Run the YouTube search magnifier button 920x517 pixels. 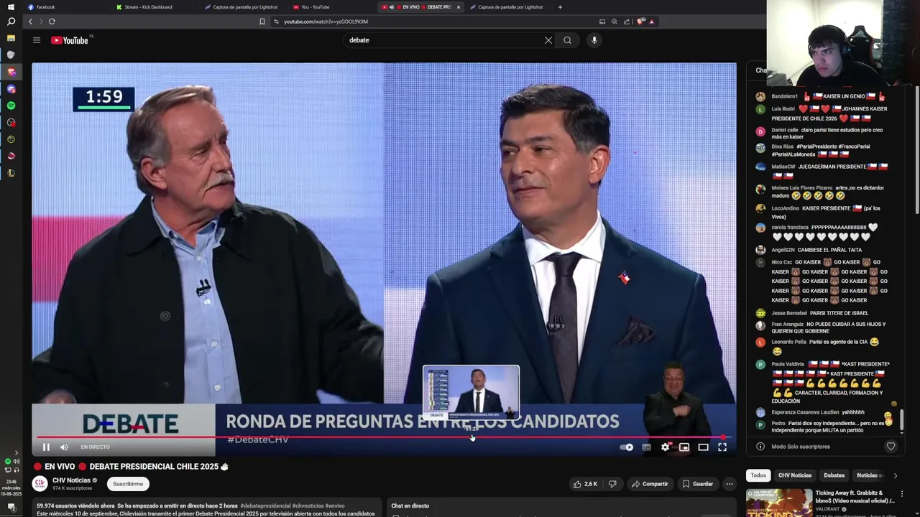pos(568,40)
